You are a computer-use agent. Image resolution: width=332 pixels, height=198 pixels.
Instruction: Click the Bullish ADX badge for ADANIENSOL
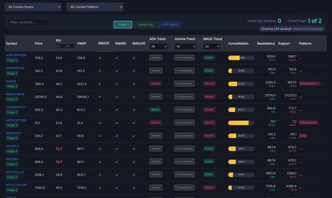[155, 110]
